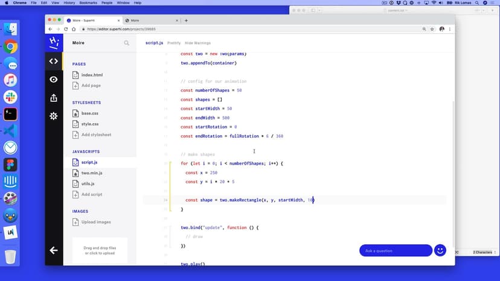Click Add stylesheet link

[96, 134]
